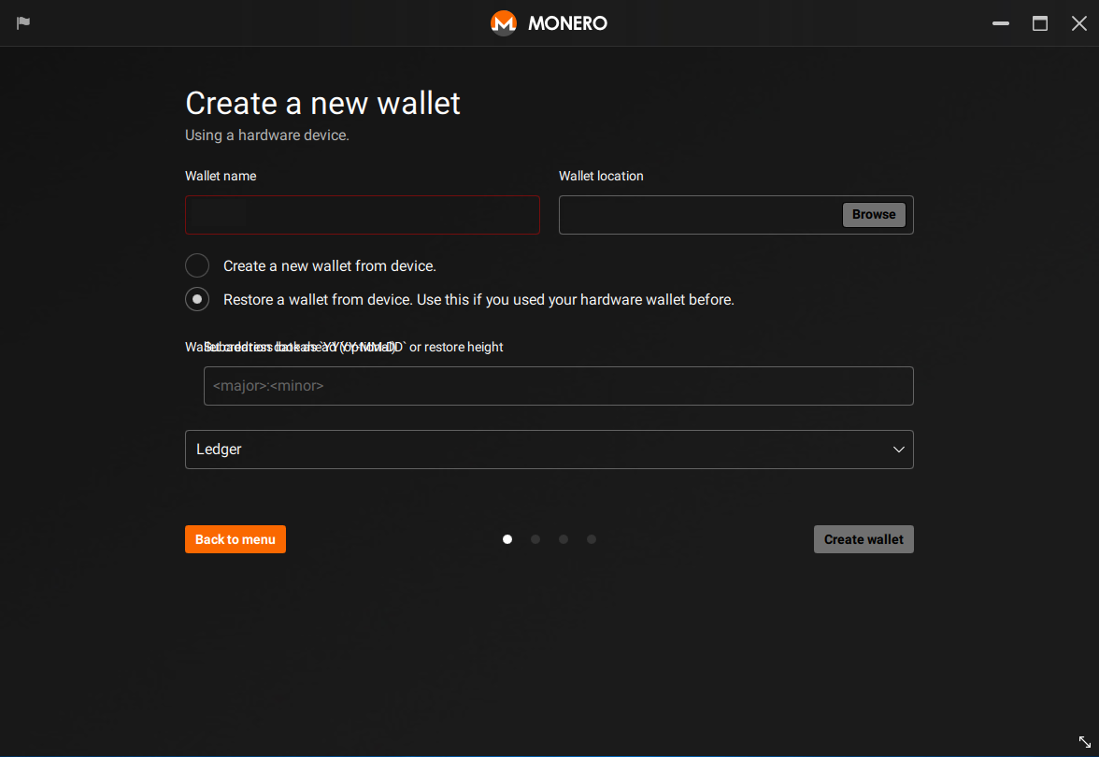Close the Monero wallet window
1099x757 pixels.
[1079, 23]
